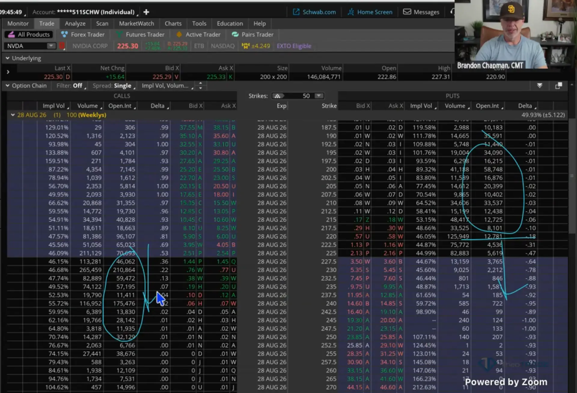Click the down-arrow menu icon on Option Chain bar
This screenshot has width=577, height=393.
point(540,86)
